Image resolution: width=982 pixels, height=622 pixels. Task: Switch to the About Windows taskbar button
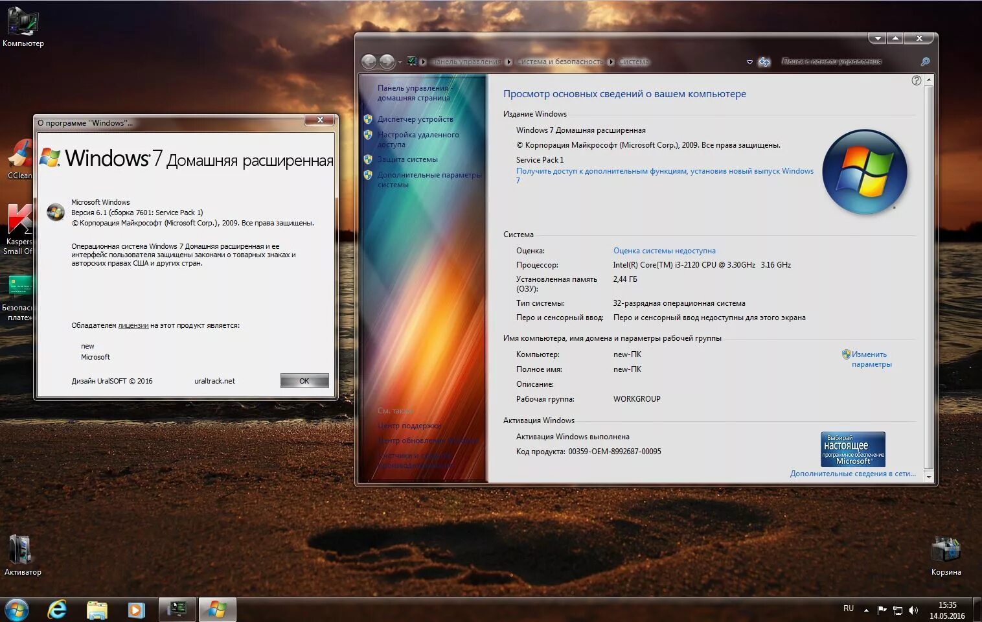(217, 610)
